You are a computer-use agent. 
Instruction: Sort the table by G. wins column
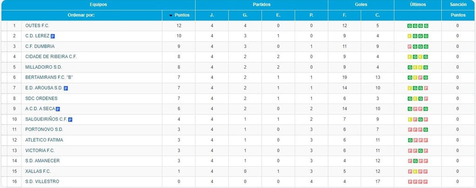pos(245,15)
